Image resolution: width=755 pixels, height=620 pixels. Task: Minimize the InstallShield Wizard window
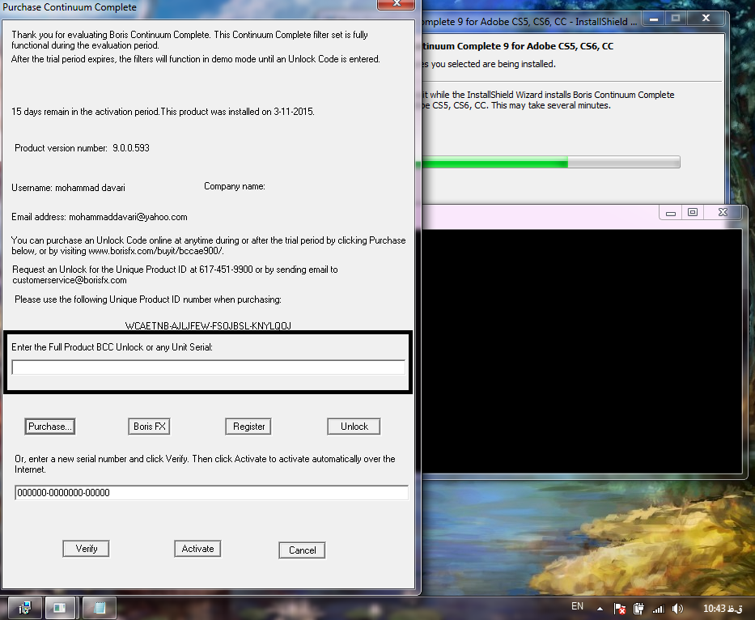click(654, 19)
